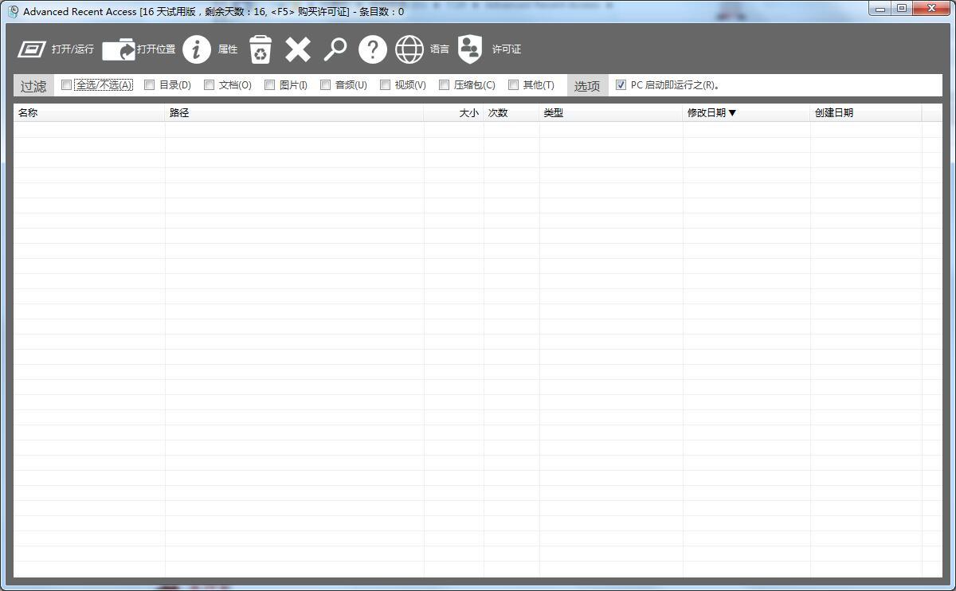
Task: Click the magnifying glass search icon
Action: point(335,49)
